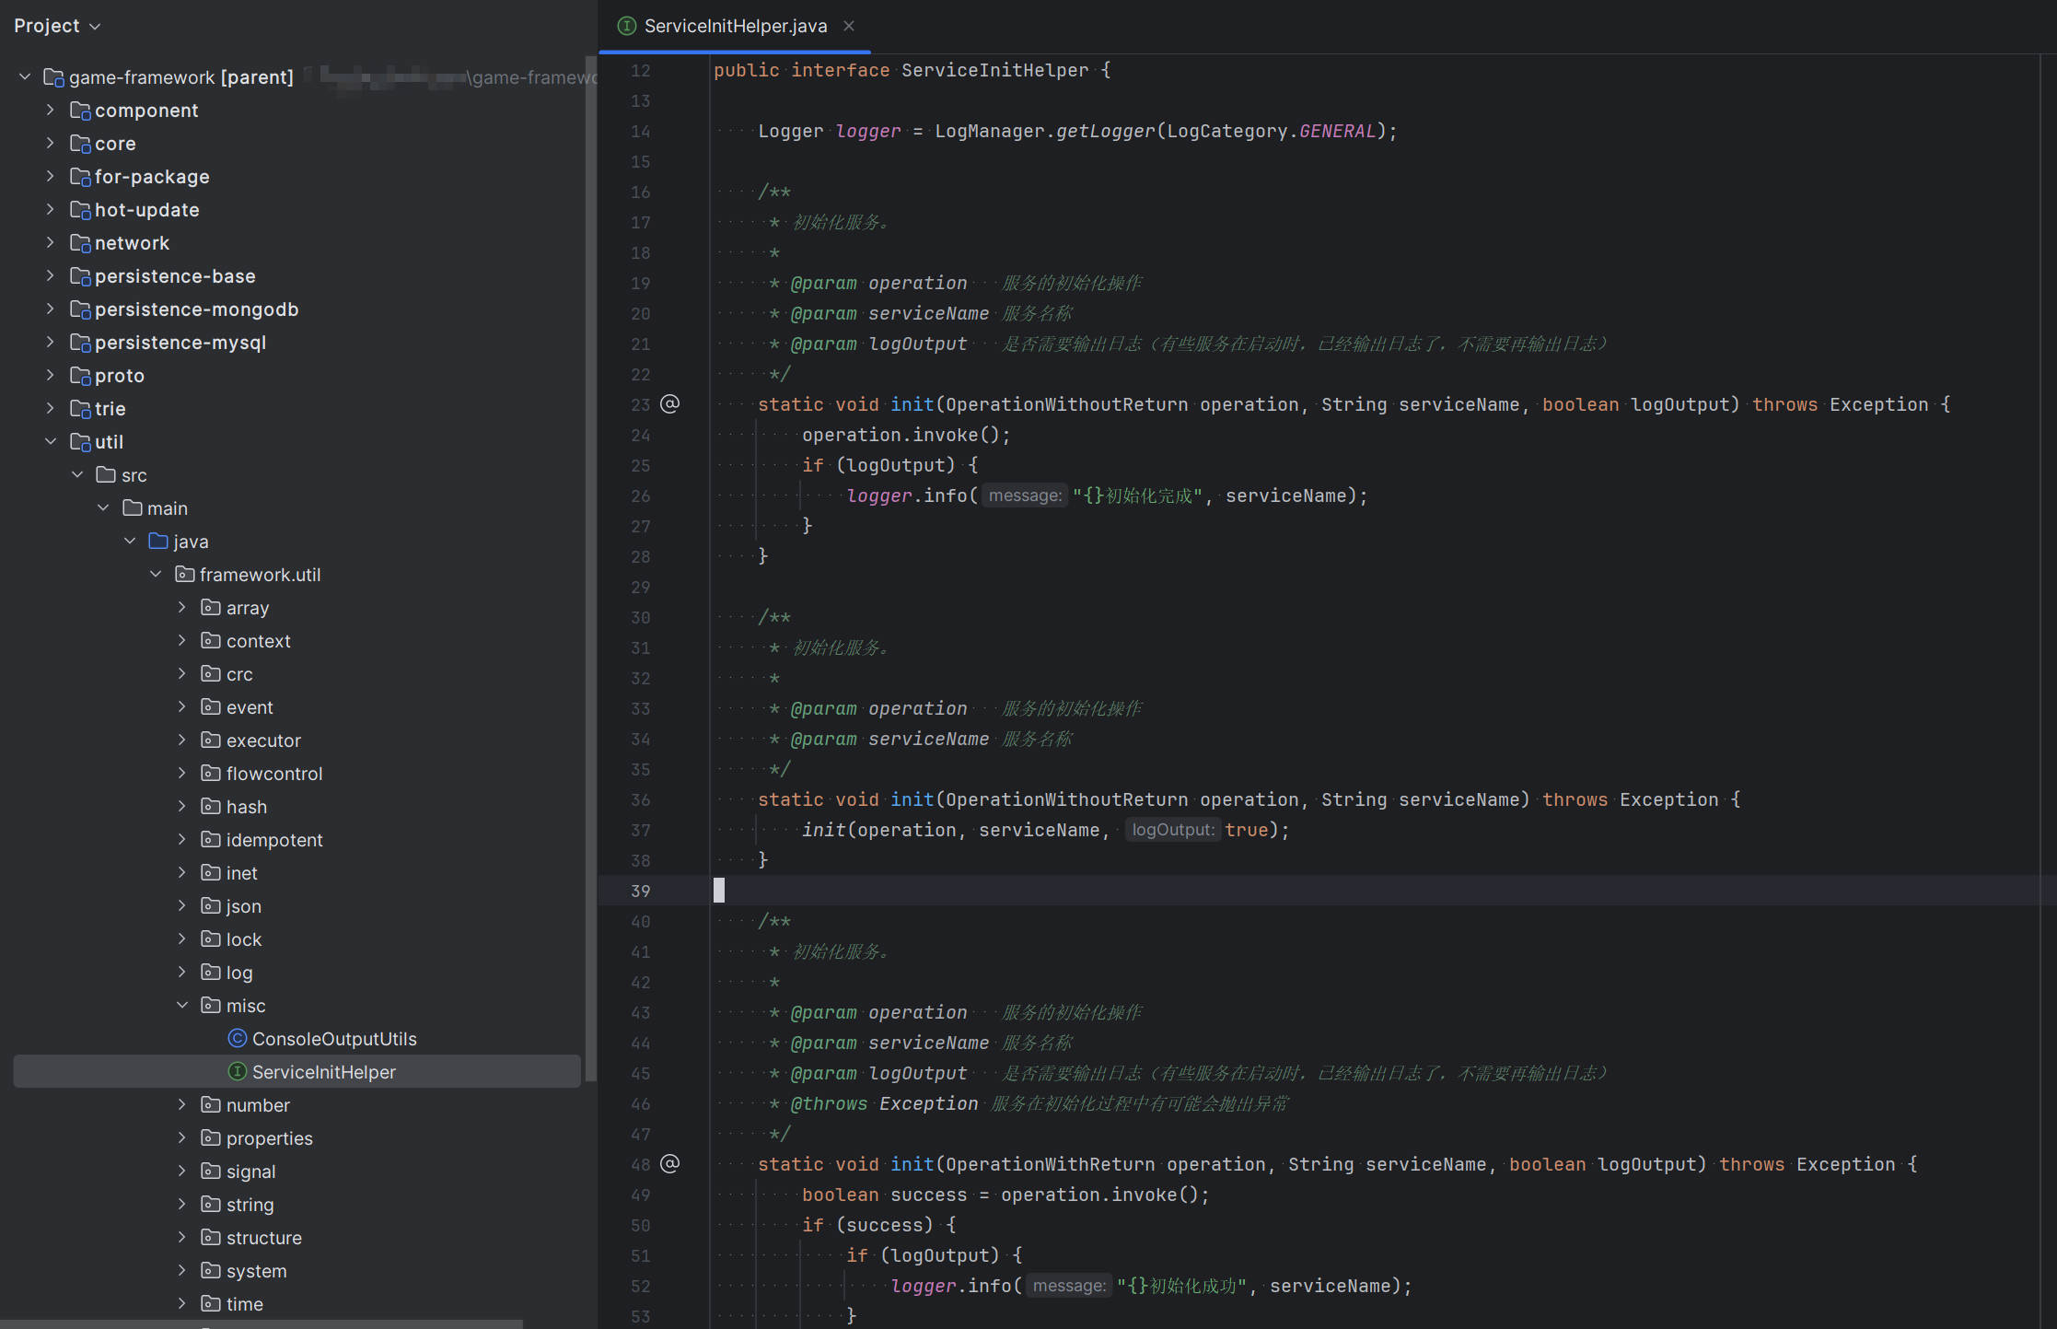
Task: Click line number 39 in the gutter
Action: click(x=641, y=891)
